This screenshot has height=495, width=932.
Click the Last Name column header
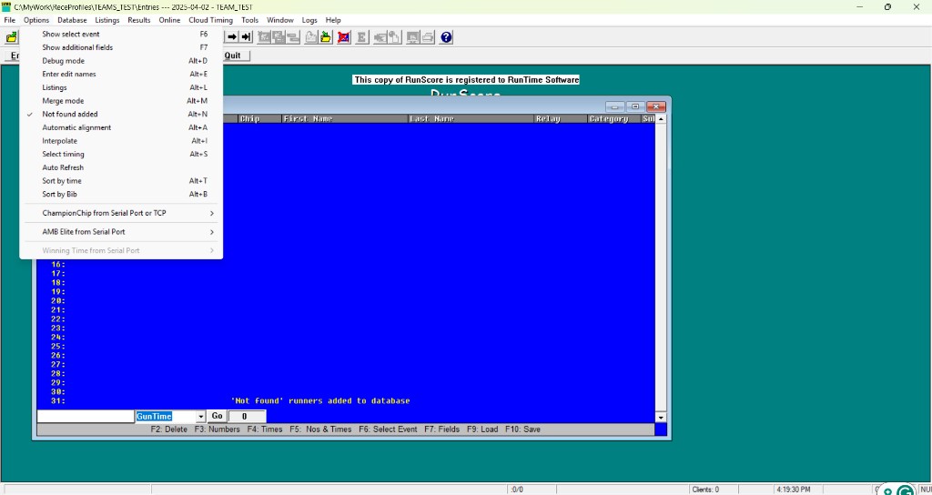(x=471, y=119)
